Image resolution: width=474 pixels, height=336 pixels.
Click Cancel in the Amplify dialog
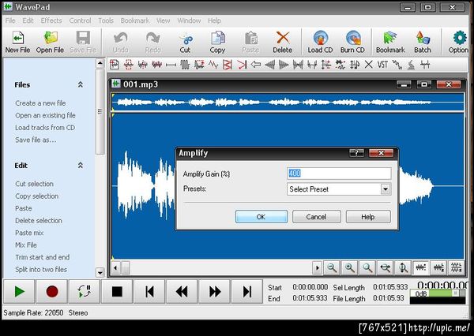(x=316, y=217)
